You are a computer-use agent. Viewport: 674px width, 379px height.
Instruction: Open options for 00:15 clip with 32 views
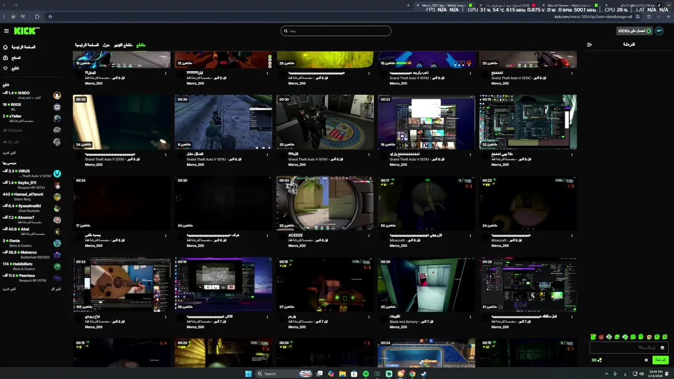click(572, 154)
